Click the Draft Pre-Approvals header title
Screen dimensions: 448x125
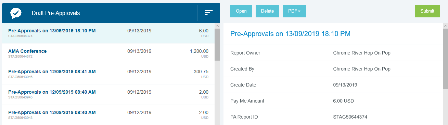[x=56, y=13]
